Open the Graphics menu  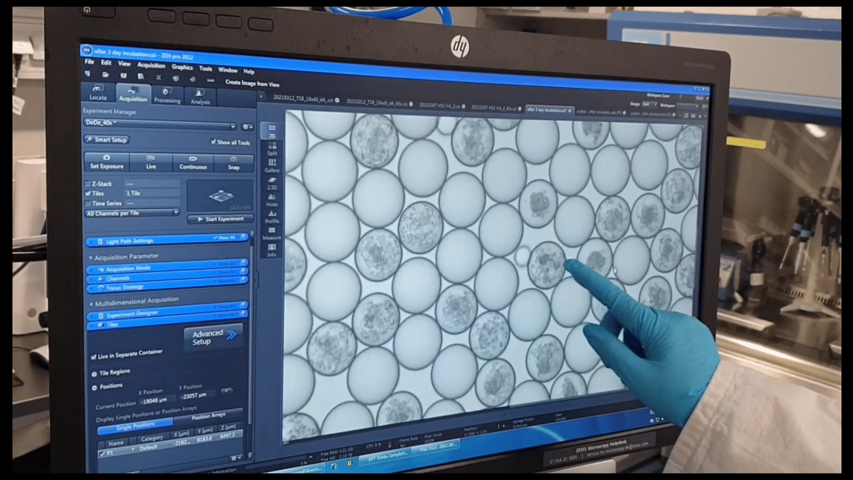[x=182, y=67]
